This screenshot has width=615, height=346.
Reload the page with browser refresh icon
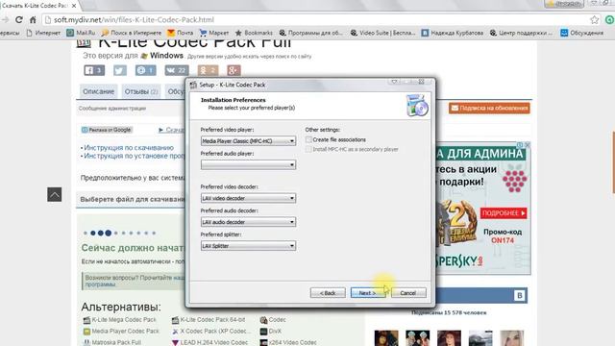19,19
